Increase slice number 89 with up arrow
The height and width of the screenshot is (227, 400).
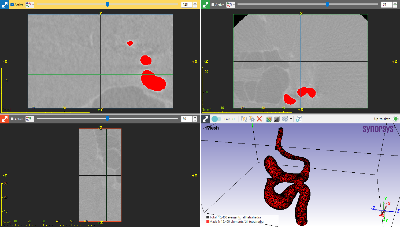(x=195, y=117)
